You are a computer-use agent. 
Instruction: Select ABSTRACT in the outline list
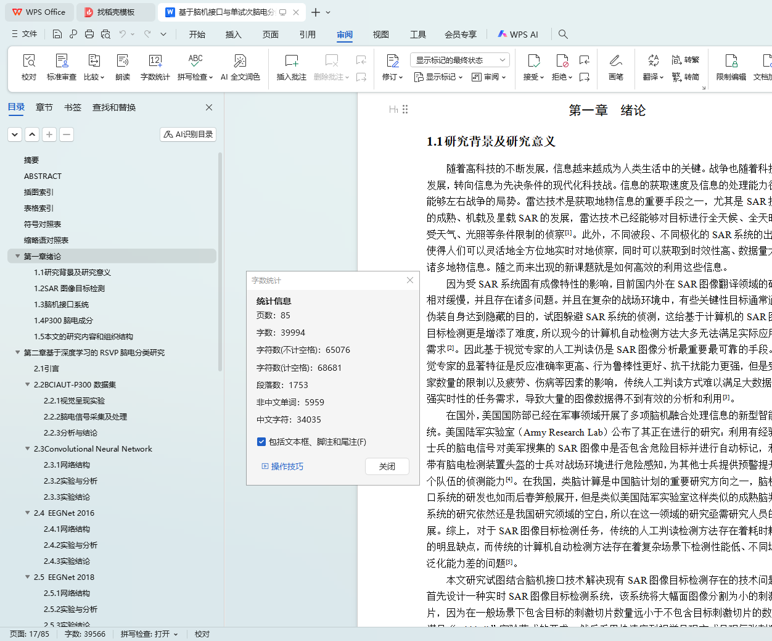click(43, 176)
